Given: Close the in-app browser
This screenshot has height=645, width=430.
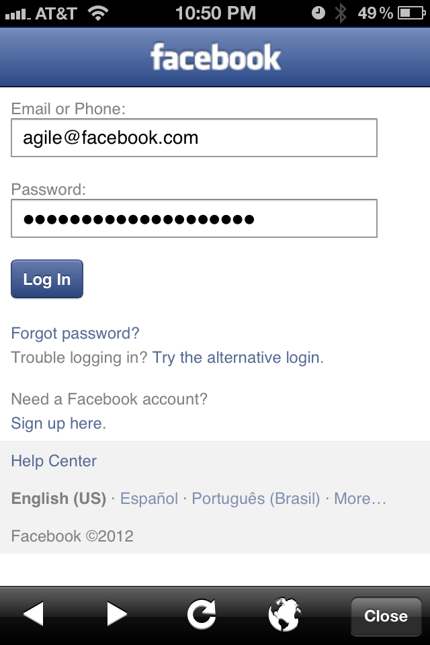Looking at the screenshot, I should [x=386, y=615].
